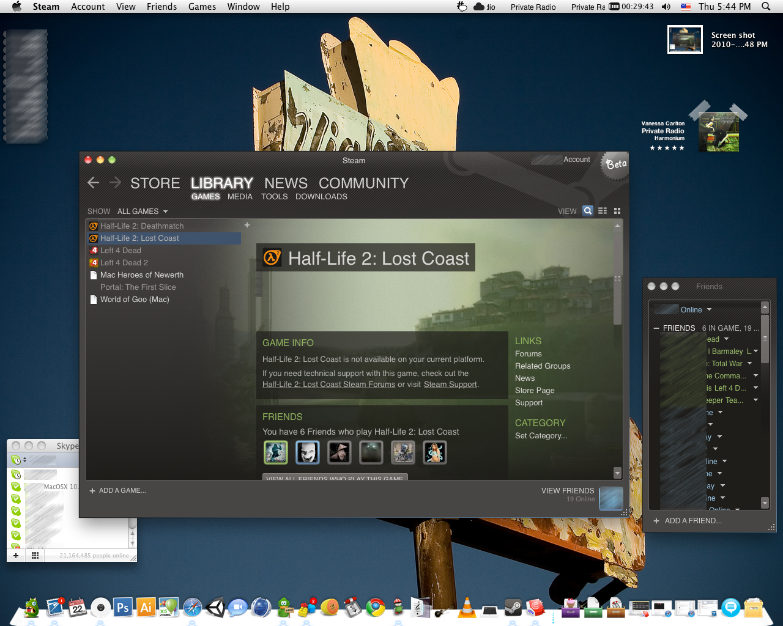Switch Steam library to grid view
This screenshot has height=626, width=783.
(x=617, y=211)
